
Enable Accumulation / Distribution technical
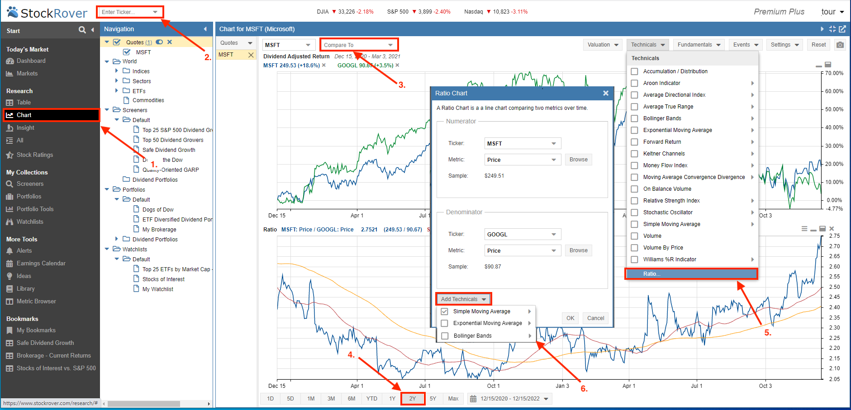coord(634,71)
